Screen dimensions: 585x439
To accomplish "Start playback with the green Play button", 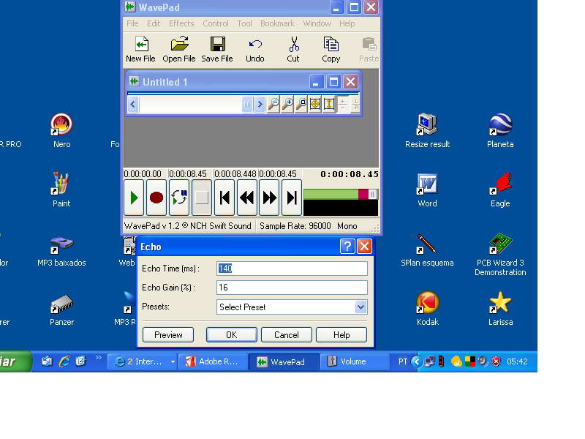I will pos(134,198).
